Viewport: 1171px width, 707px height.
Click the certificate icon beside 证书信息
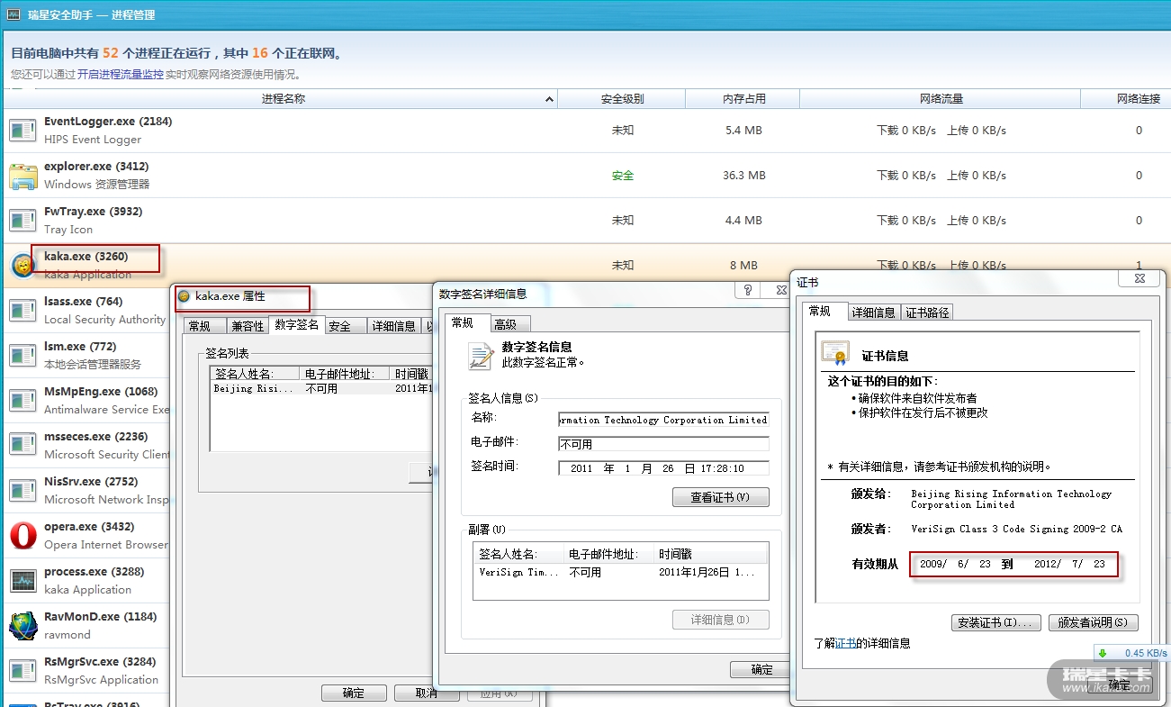point(835,353)
